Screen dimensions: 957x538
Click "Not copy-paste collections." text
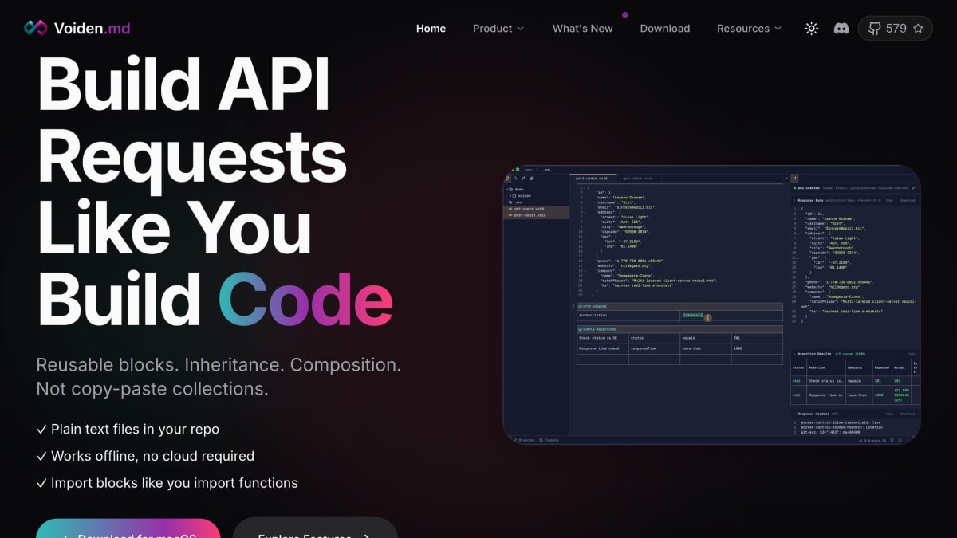point(152,389)
